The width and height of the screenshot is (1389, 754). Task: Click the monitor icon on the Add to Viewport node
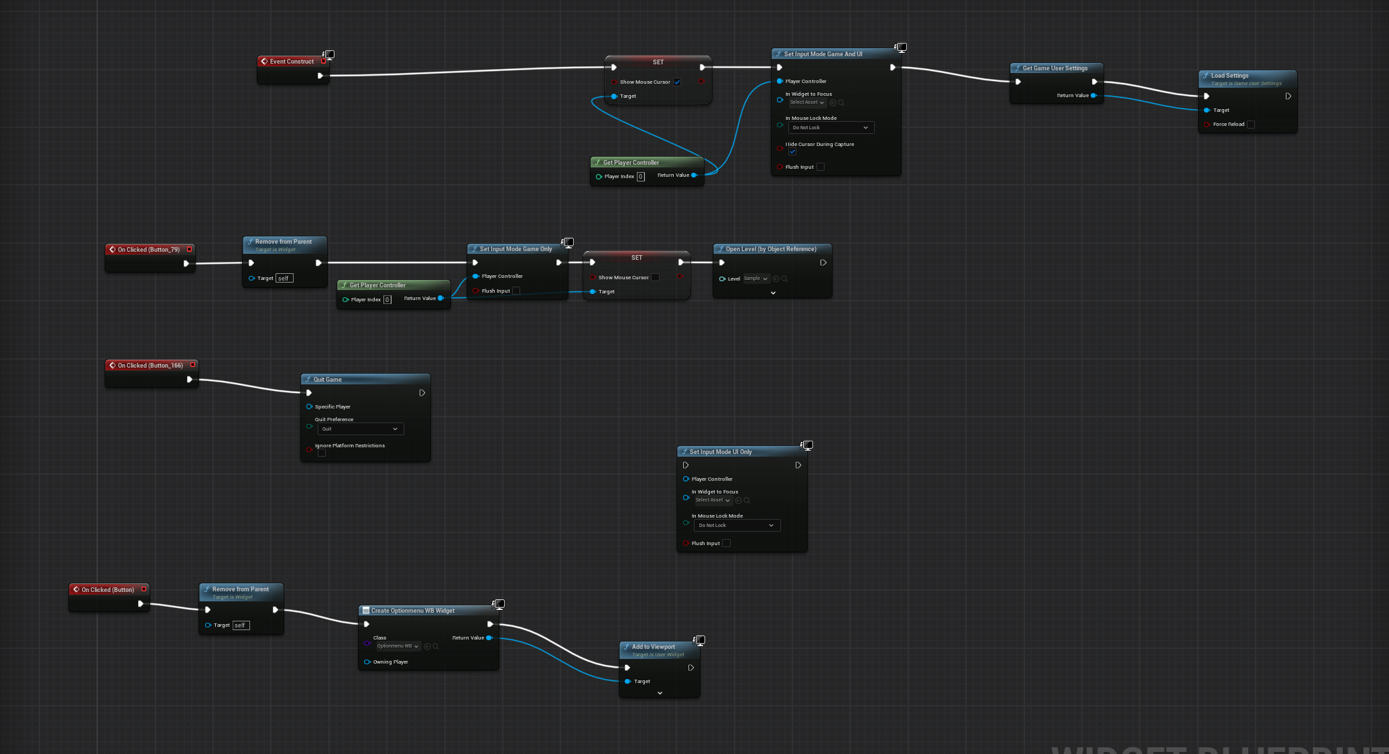click(x=699, y=640)
